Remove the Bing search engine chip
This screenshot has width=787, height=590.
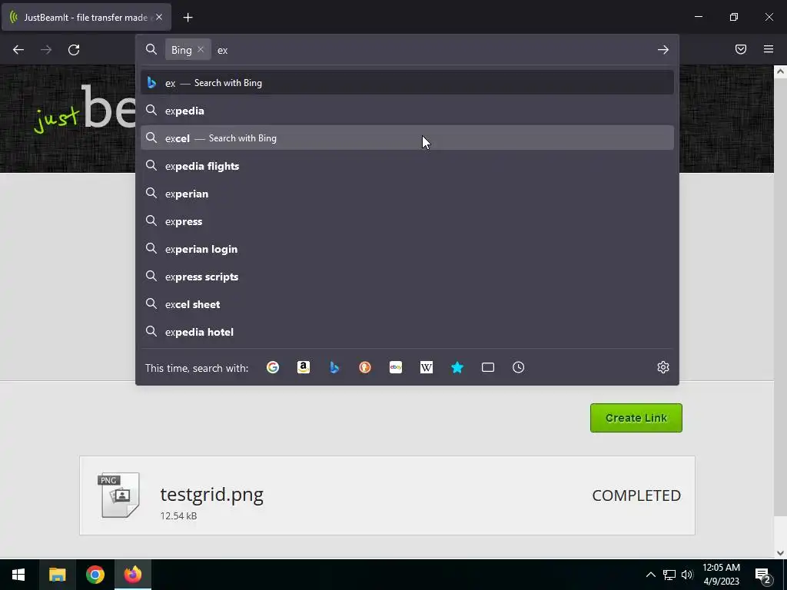(201, 49)
